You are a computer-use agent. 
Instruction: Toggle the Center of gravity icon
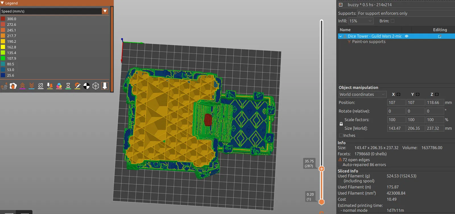[x=86, y=86]
